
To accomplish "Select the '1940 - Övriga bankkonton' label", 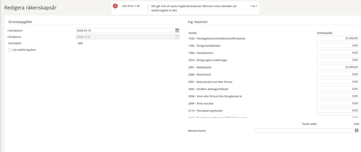I will pos(205,46).
